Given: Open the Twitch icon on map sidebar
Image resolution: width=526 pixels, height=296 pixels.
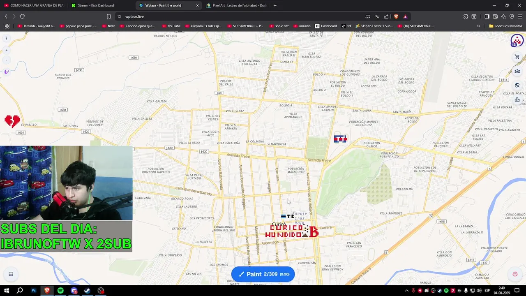Looking at the screenshot, I should tap(6, 72).
